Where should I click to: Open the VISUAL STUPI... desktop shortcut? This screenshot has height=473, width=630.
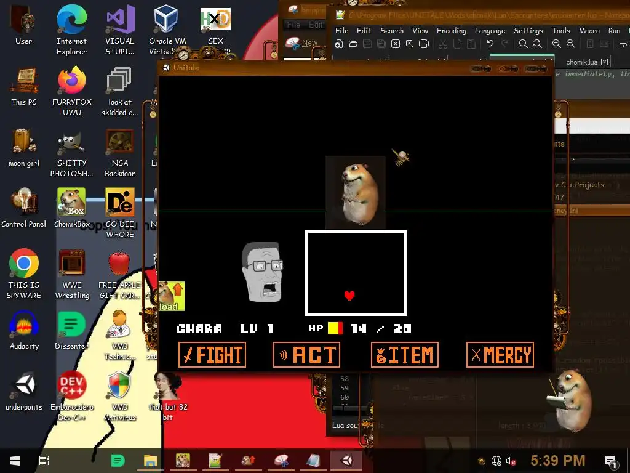click(x=120, y=30)
